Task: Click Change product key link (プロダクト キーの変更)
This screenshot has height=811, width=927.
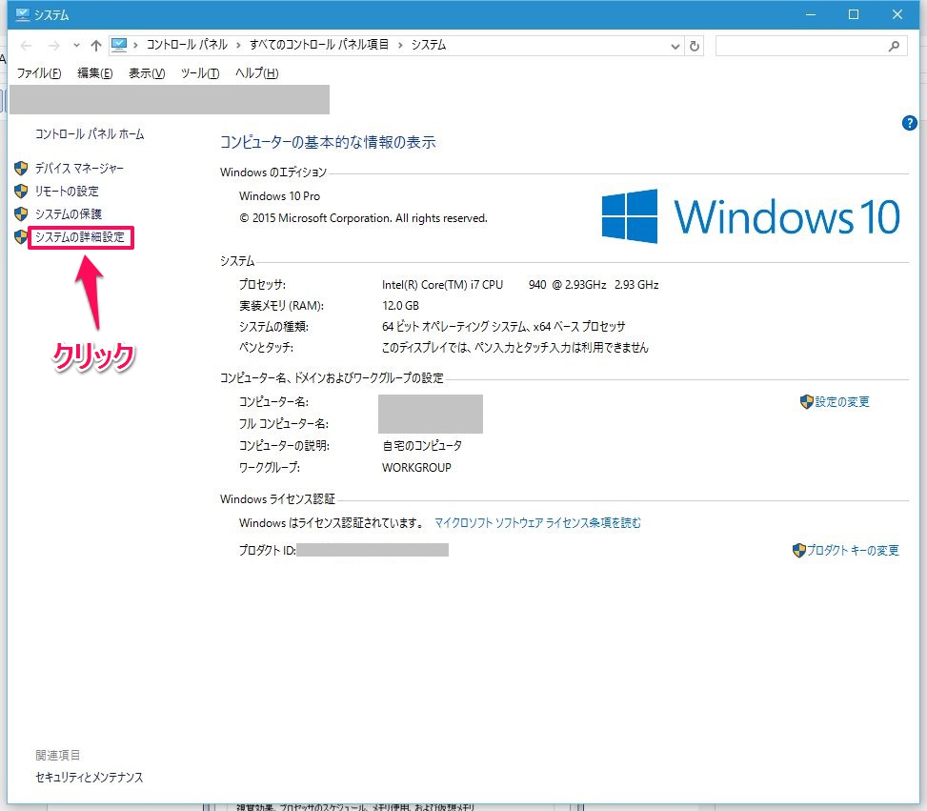Action: pyautogui.click(x=853, y=551)
